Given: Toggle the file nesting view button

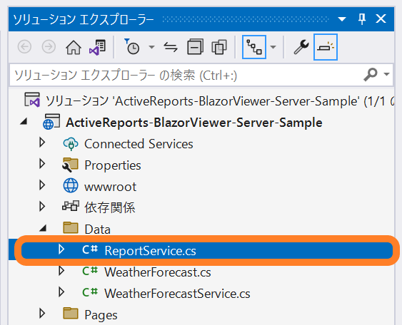Looking at the screenshot, I should pyautogui.click(x=254, y=47).
